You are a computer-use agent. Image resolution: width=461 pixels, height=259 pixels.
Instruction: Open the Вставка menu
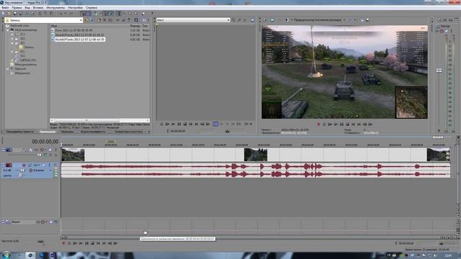38,8
